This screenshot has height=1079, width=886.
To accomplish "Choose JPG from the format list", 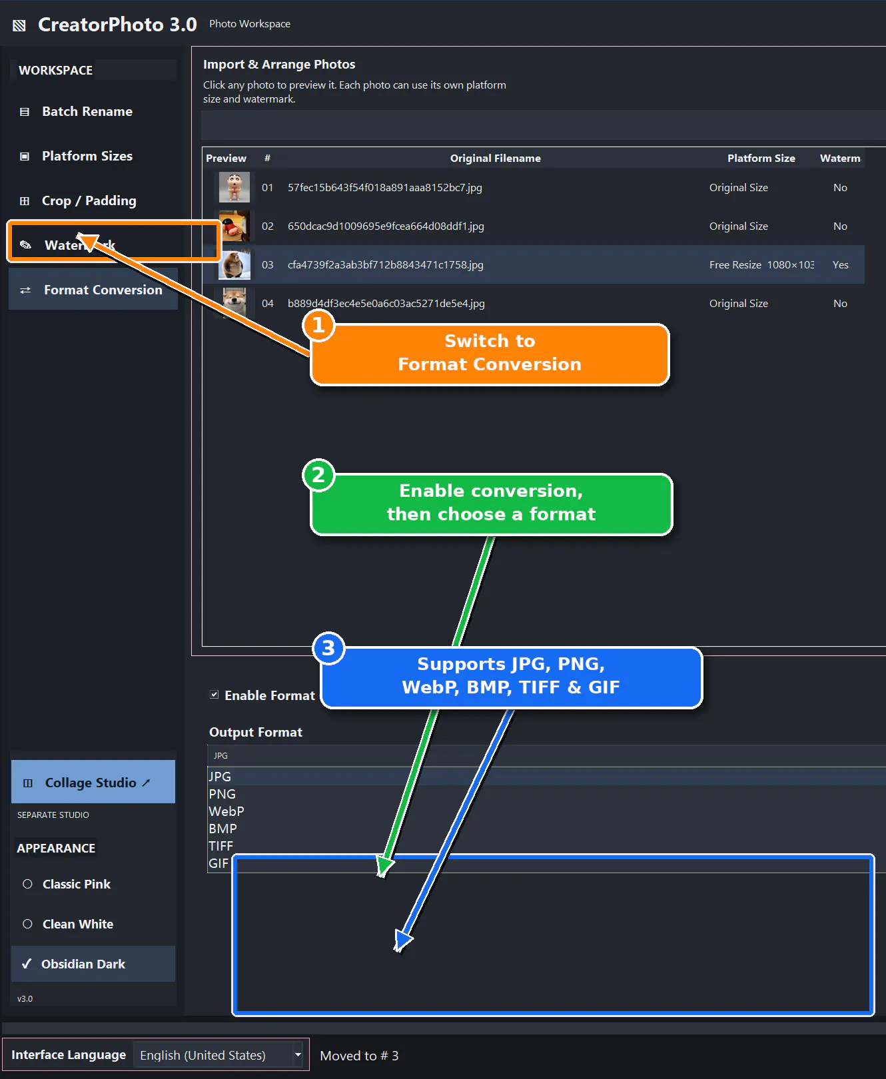I will (546, 777).
